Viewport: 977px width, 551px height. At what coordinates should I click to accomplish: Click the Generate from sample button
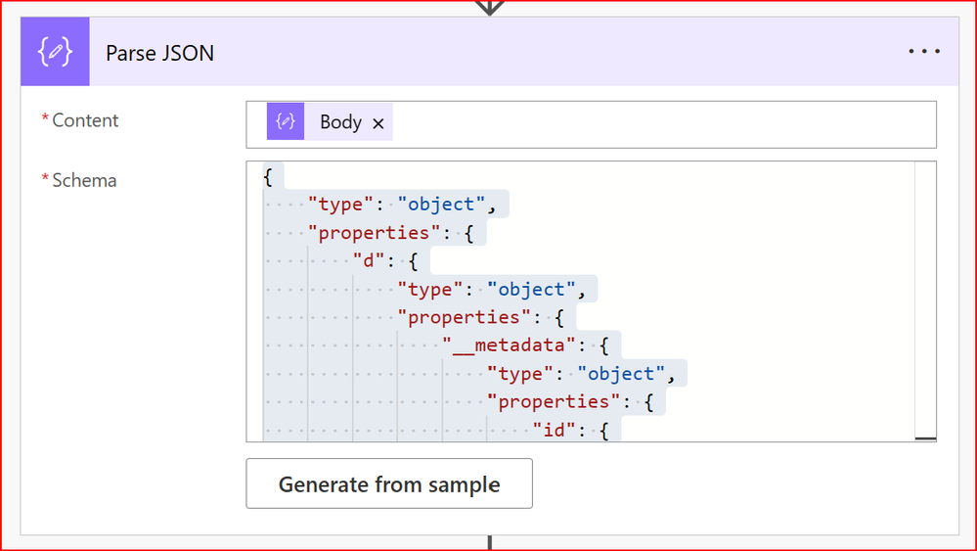pos(389,483)
